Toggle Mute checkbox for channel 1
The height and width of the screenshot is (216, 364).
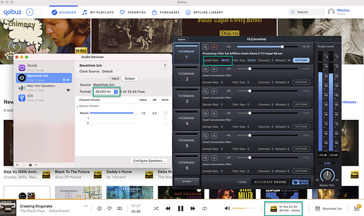(x=166, y=118)
